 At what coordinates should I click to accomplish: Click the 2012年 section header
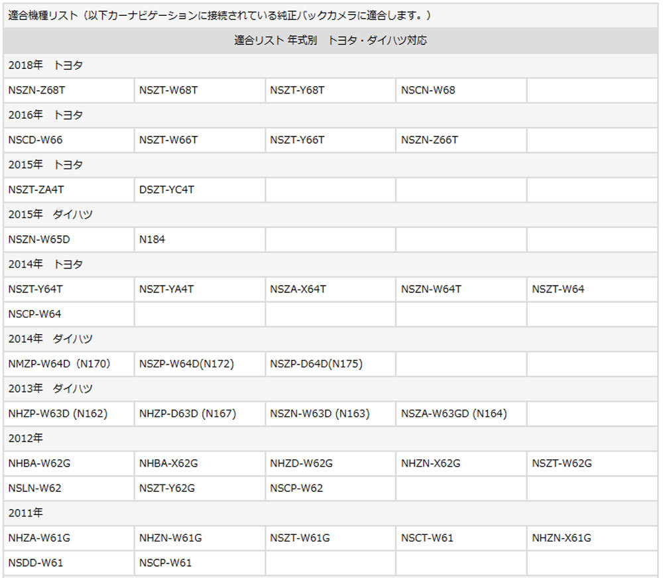pyautogui.click(x=330, y=438)
